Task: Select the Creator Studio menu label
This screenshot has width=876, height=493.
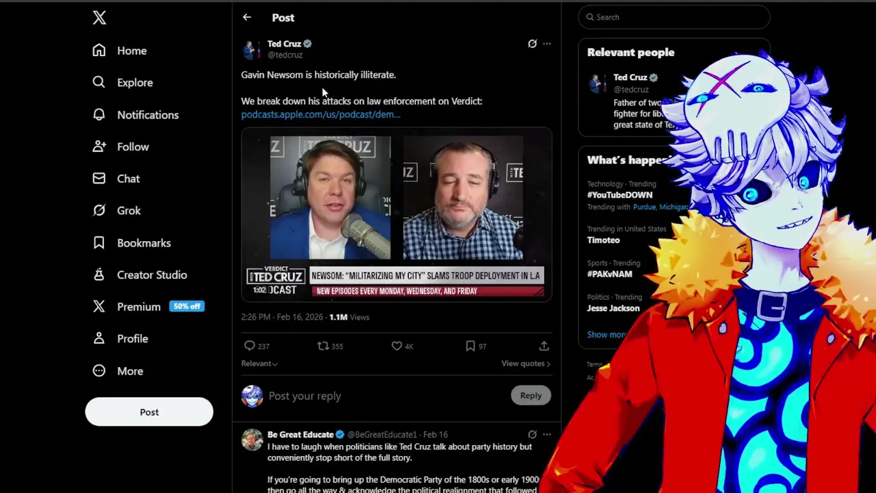Action: click(152, 275)
